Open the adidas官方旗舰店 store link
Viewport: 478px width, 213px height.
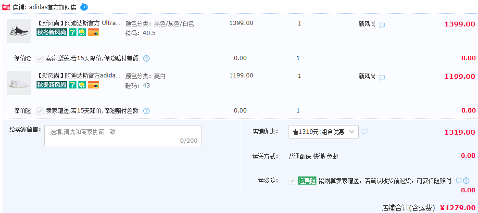pos(52,7)
